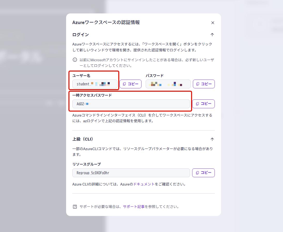Click the Regroup_5cOXOFoOhr resource group field
283x232 pixels.
point(131,173)
